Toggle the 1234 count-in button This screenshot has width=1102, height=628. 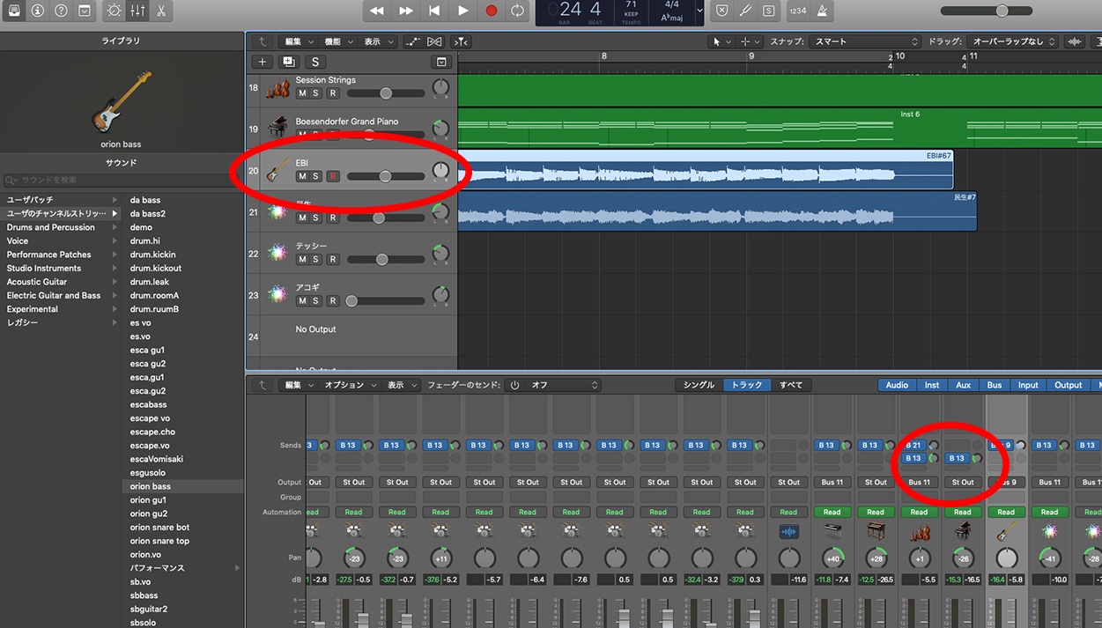click(797, 11)
